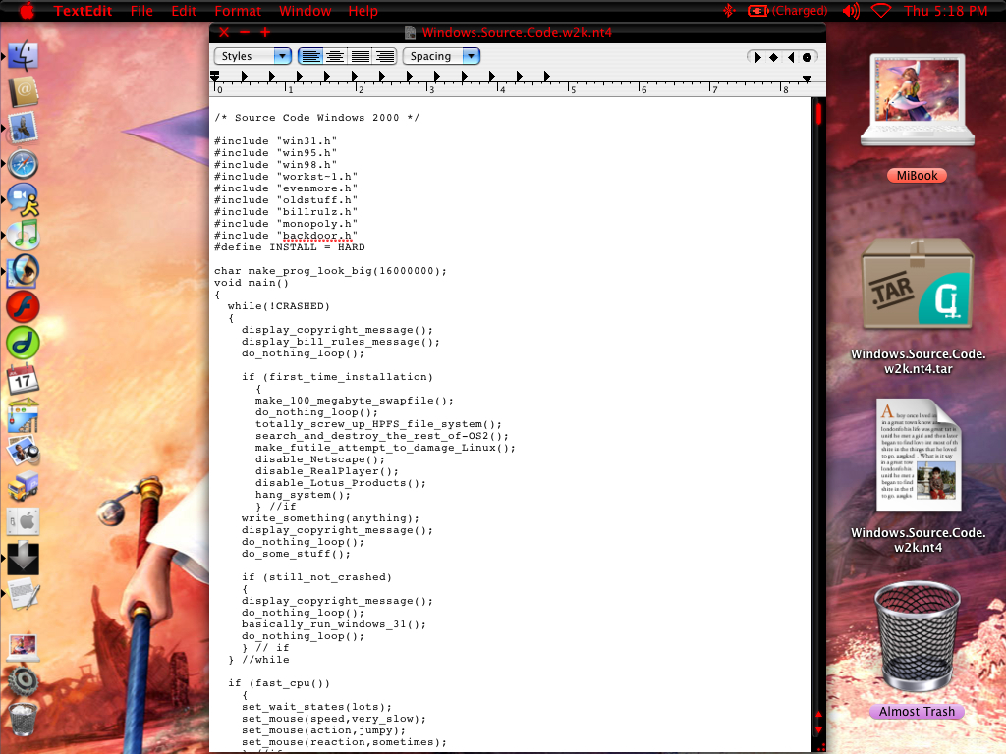This screenshot has width=1006, height=754.
Task: Click on 'disable_Netscape();' in the code
Action: pos(320,459)
